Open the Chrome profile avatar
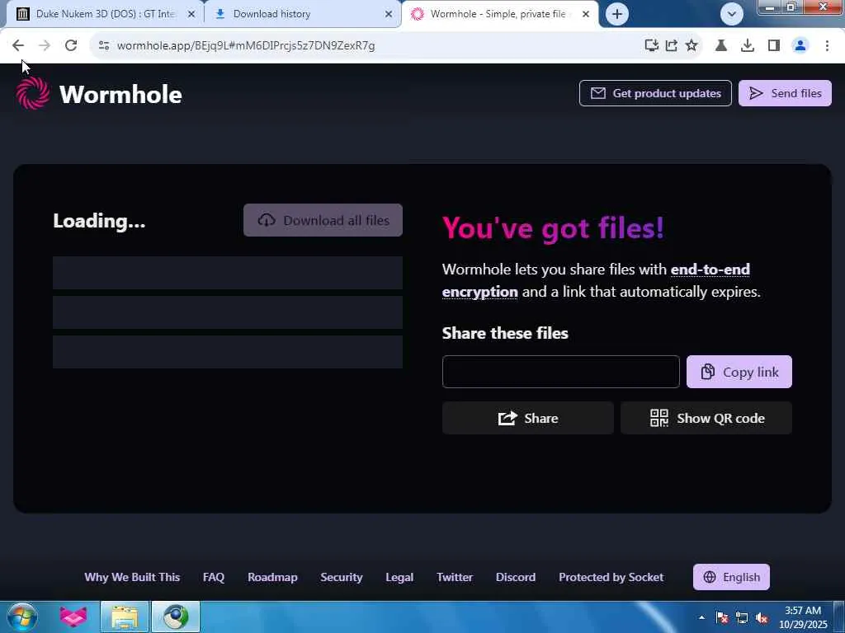Image resolution: width=845 pixels, height=633 pixels. pyautogui.click(x=800, y=46)
